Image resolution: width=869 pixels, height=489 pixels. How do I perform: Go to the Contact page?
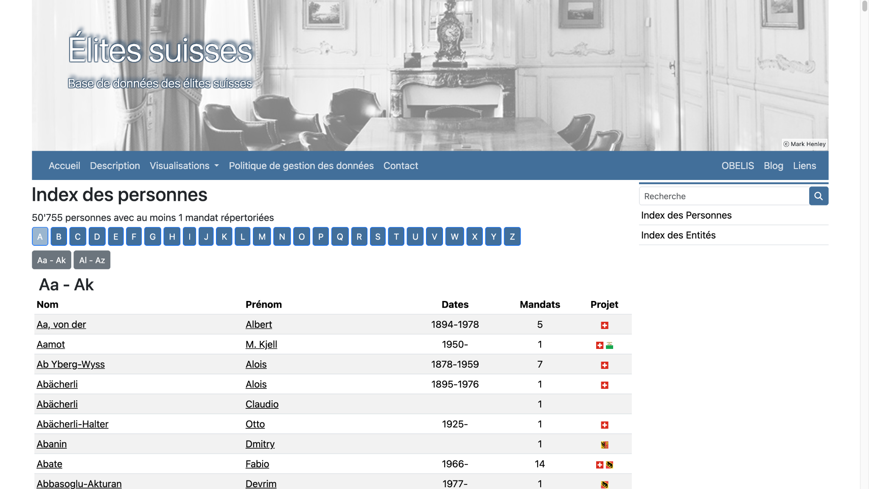click(x=401, y=166)
